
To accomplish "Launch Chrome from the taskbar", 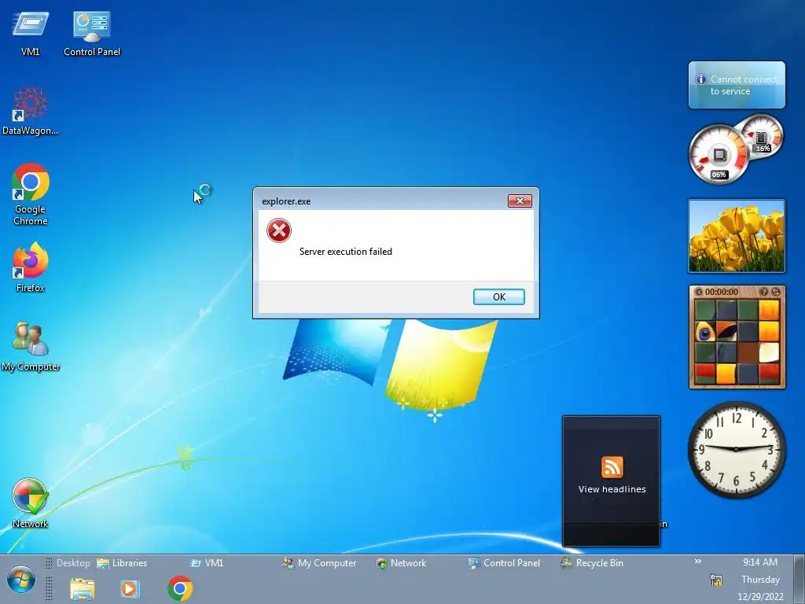I will pyautogui.click(x=180, y=588).
